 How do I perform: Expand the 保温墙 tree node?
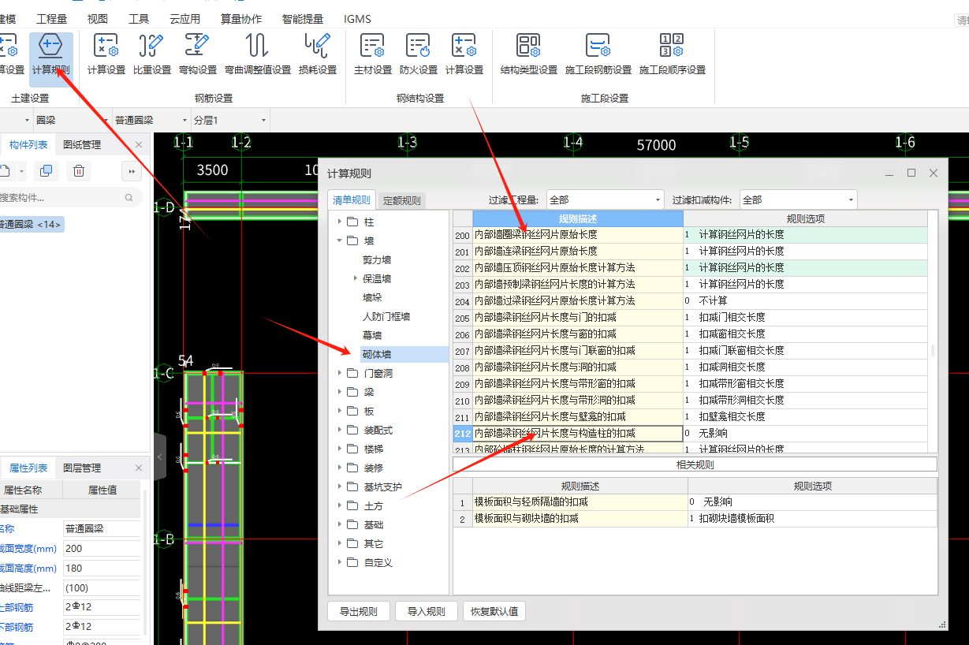pyautogui.click(x=356, y=278)
